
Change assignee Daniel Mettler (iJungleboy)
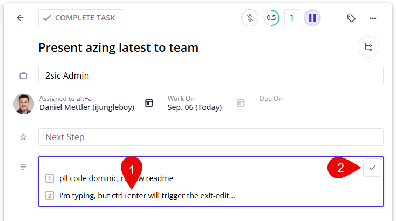[86, 107]
